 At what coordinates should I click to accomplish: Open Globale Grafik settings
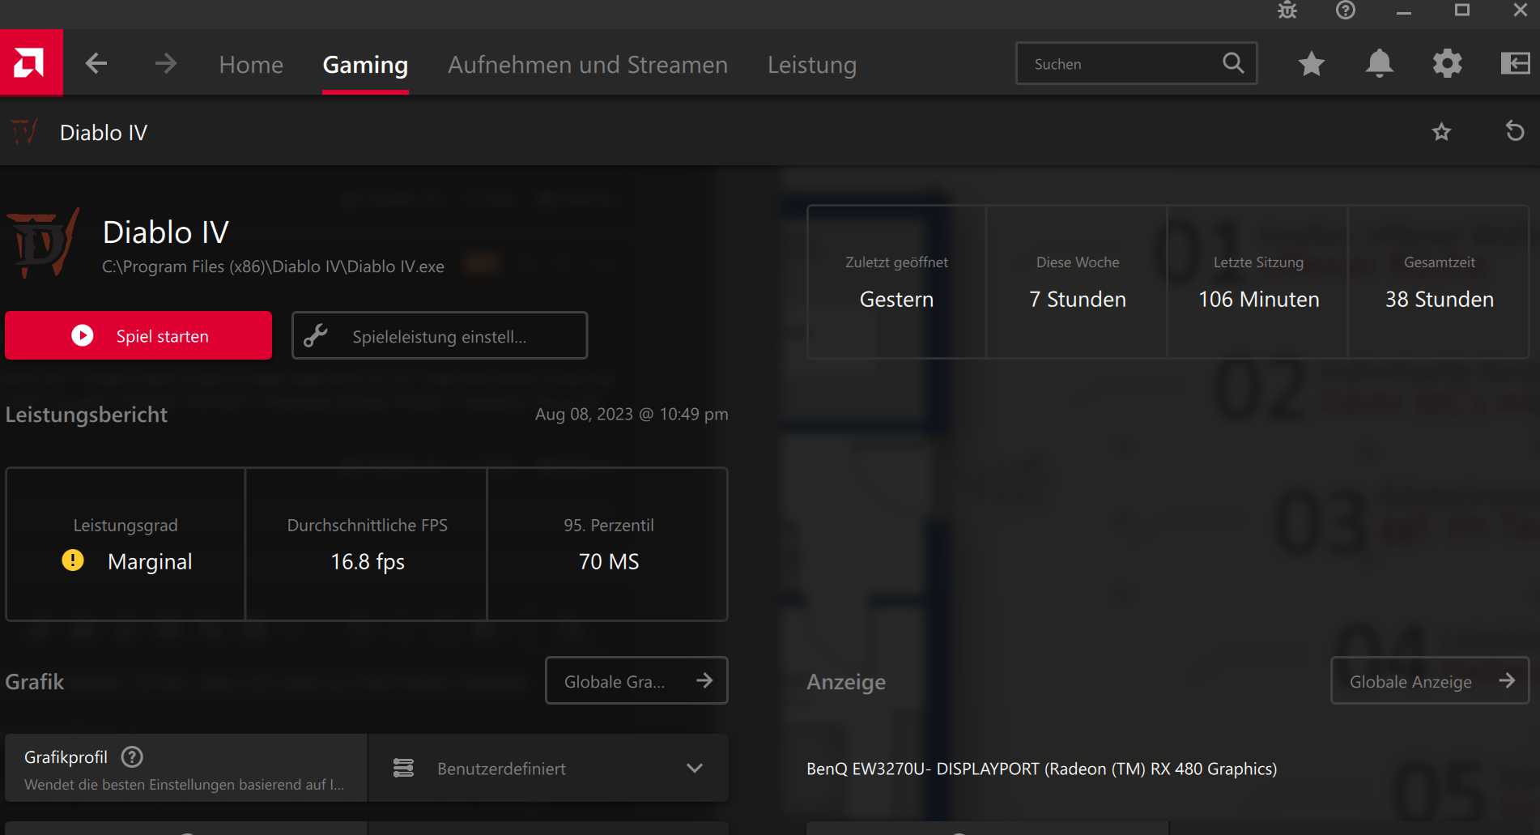click(x=636, y=680)
